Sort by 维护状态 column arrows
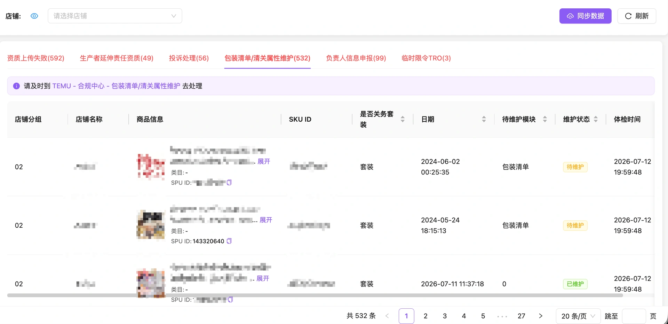Viewport: 668px width, 324px height. (596, 119)
